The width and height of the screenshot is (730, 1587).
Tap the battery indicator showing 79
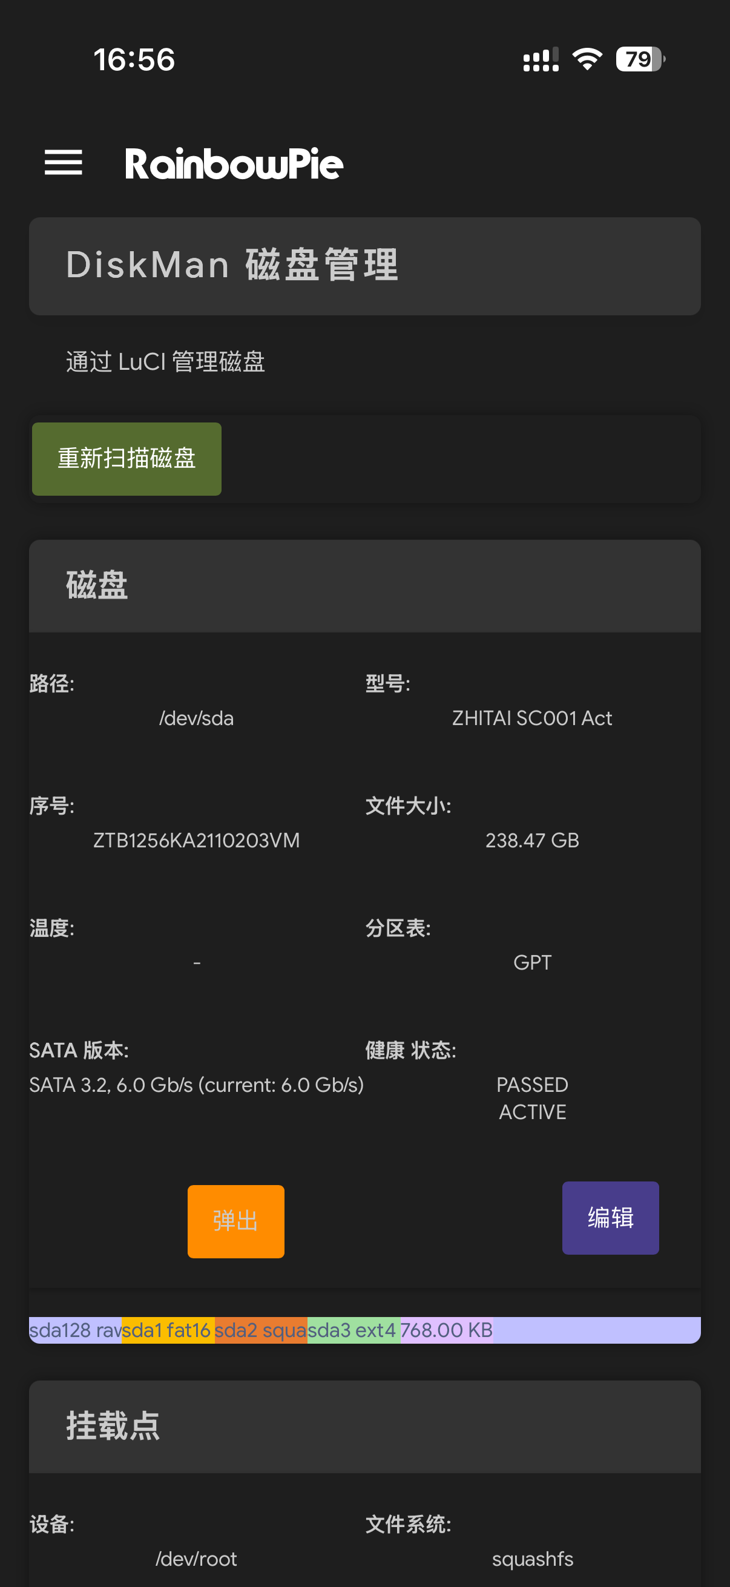pyautogui.click(x=639, y=59)
